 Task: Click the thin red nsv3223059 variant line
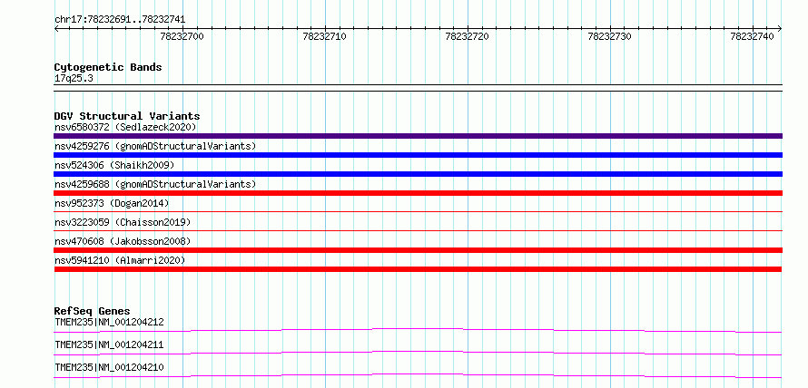pyautogui.click(x=418, y=230)
